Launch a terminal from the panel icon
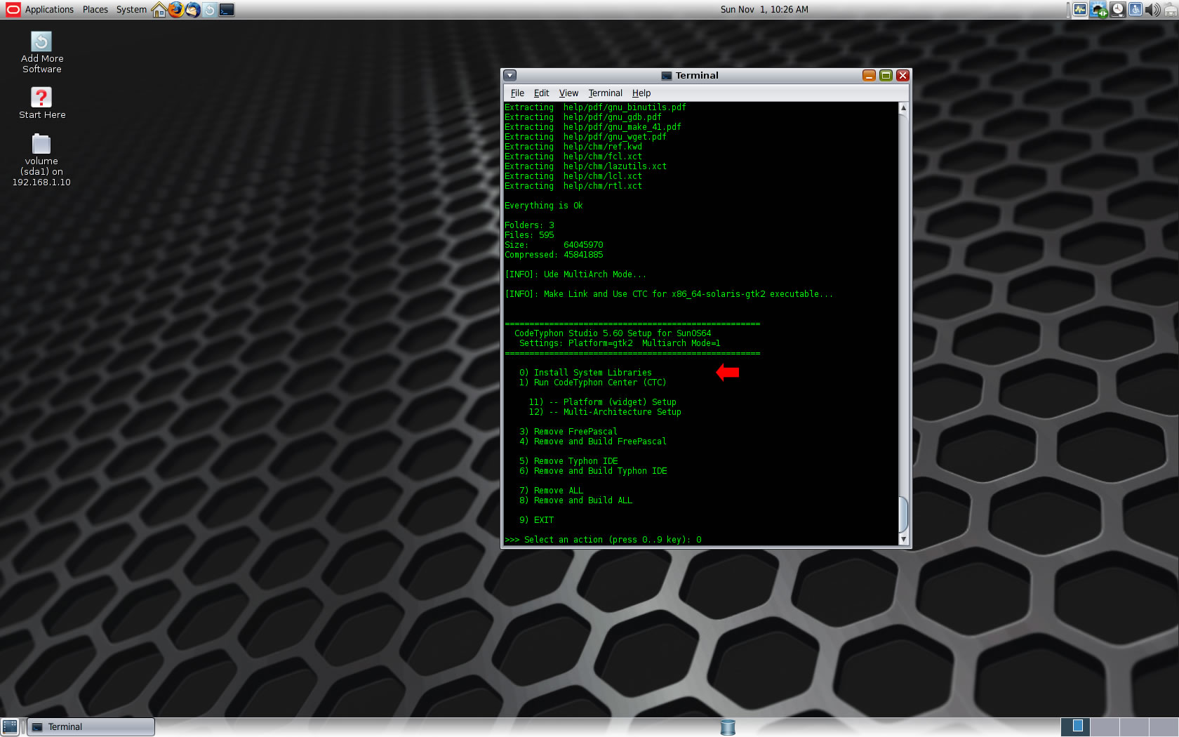The width and height of the screenshot is (1179, 737). [227, 10]
